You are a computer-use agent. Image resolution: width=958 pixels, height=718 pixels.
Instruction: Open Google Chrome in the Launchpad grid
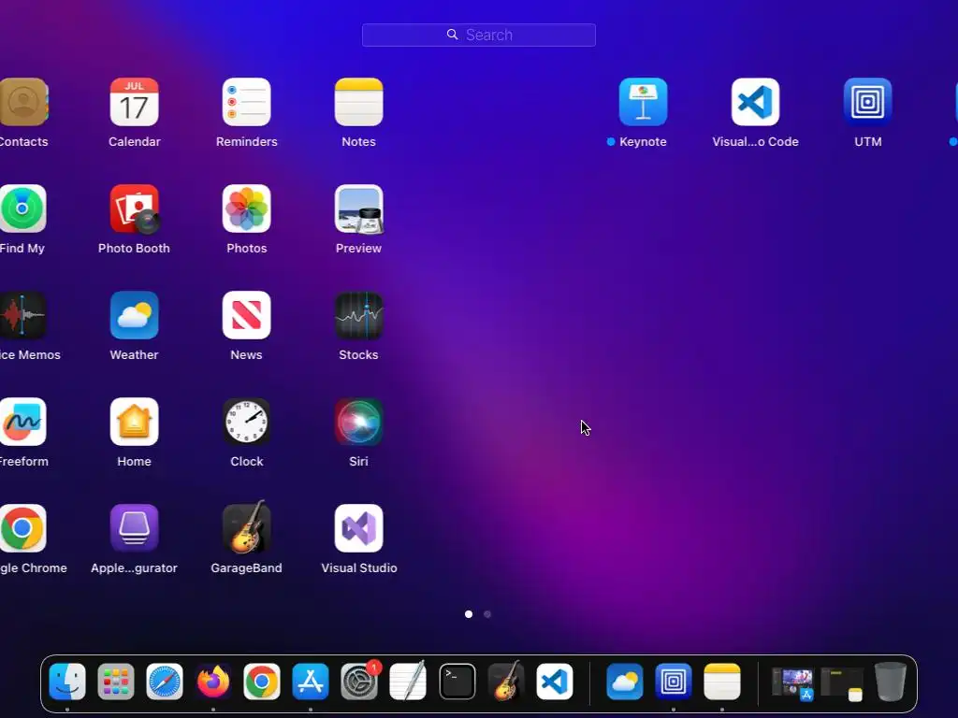point(22,528)
